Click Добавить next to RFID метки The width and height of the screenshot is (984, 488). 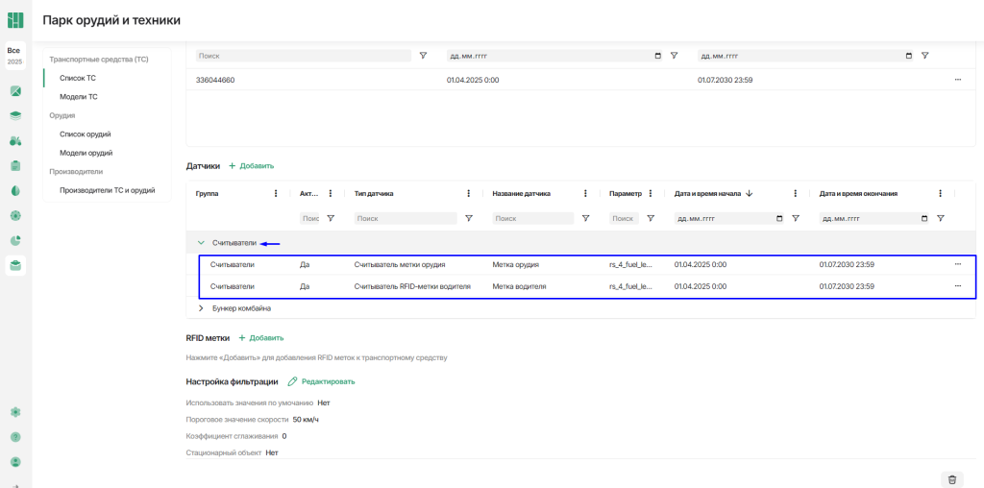click(x=260, y=338)
